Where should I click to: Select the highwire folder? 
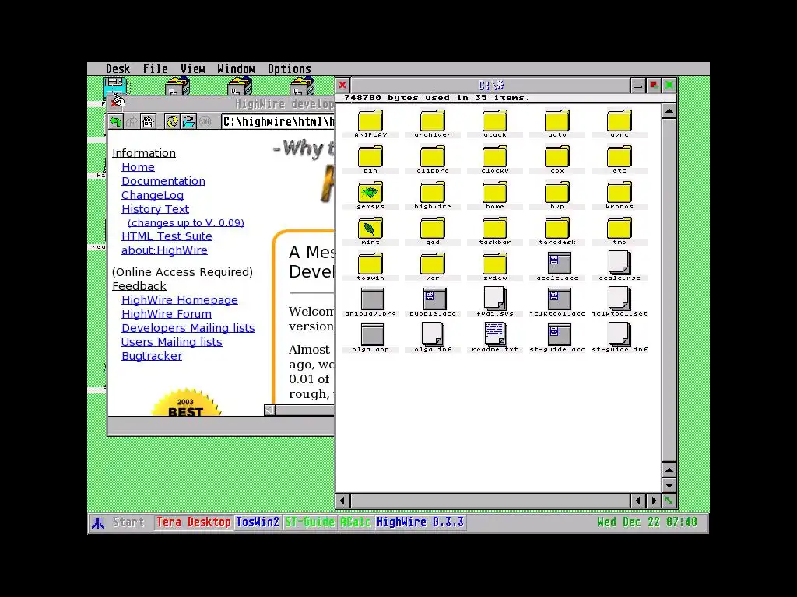point(433,195)
